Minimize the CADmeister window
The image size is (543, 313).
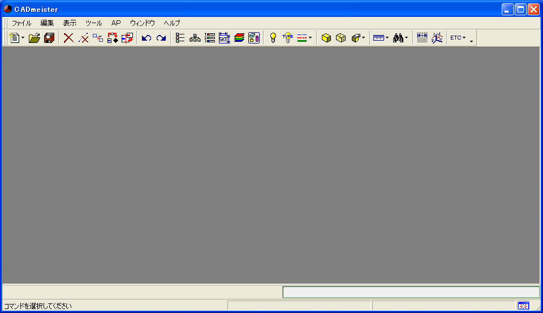[507, 10]
